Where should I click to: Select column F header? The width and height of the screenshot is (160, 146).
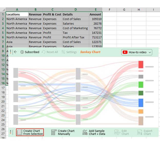(x=109, y=9)
